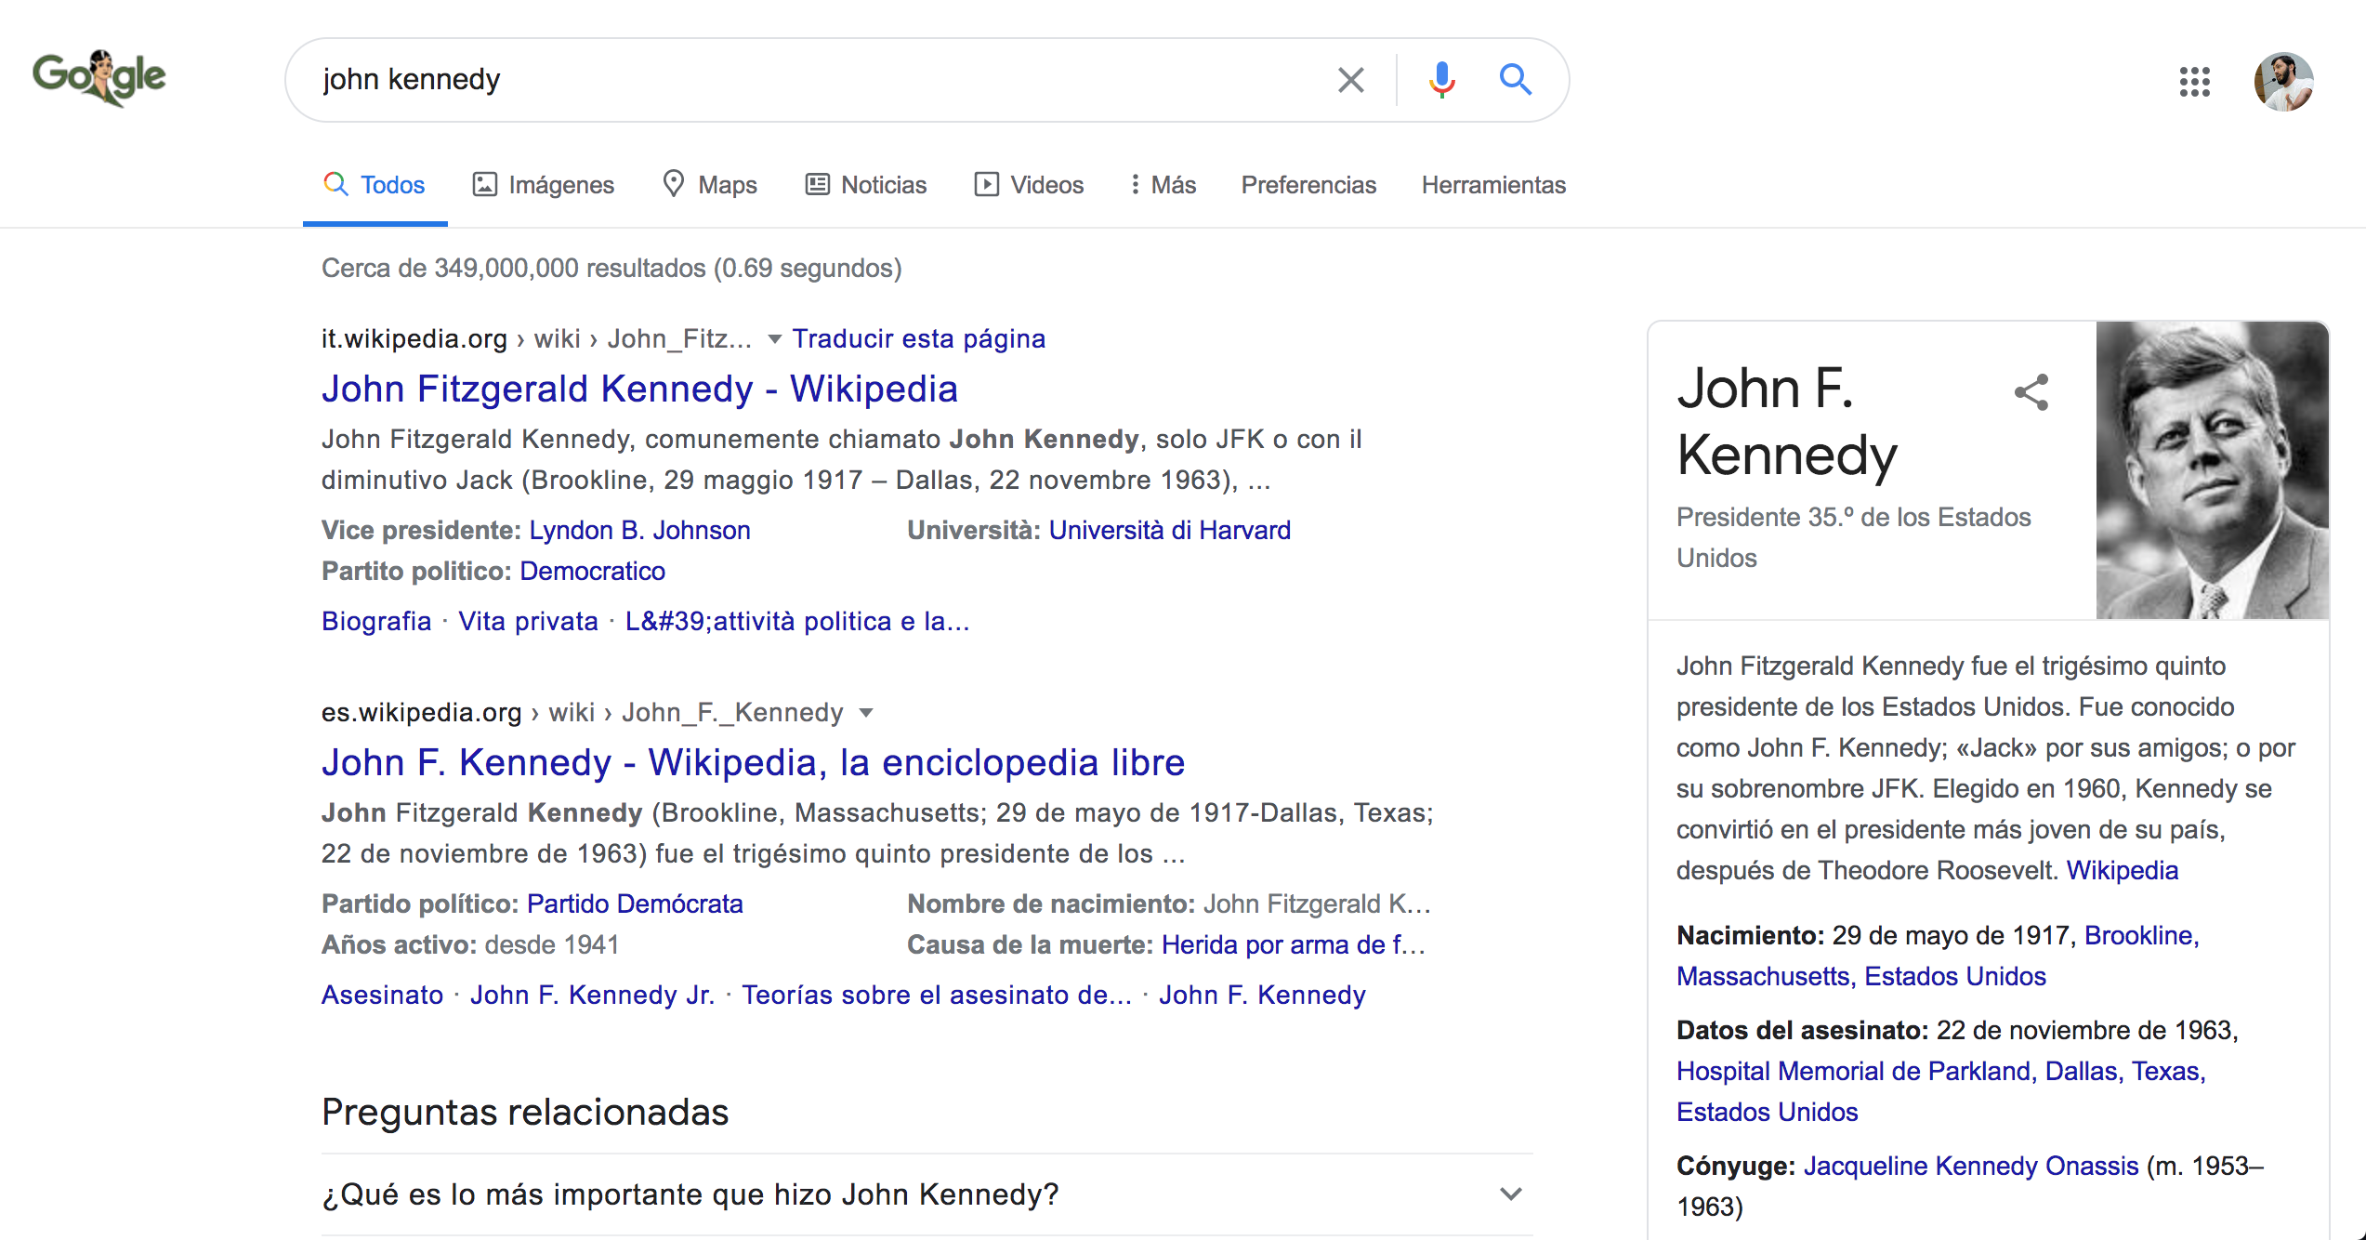This screenshot has width=2366, height=1240.
Task: Open dropdown arrow next to es.wikipedia.org result
Action: click(x=866, y=713)
